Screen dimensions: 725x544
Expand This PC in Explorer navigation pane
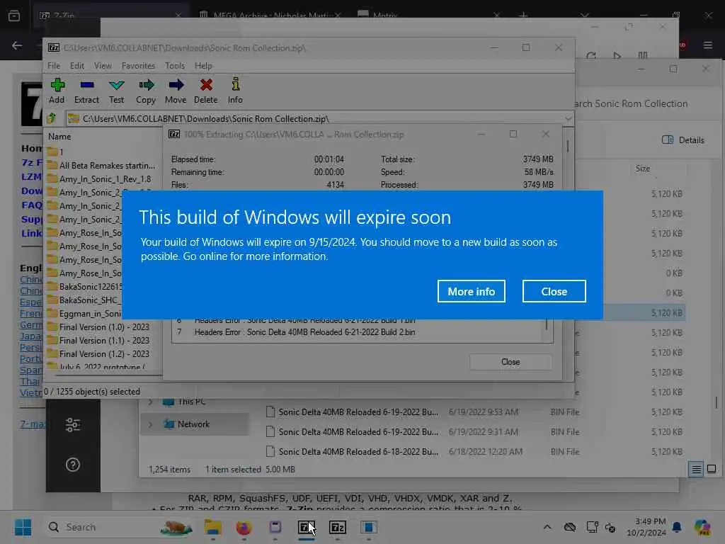pos(150,402)
